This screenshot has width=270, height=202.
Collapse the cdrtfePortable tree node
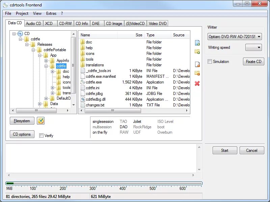pyautogui.click(x=33, y=50)
